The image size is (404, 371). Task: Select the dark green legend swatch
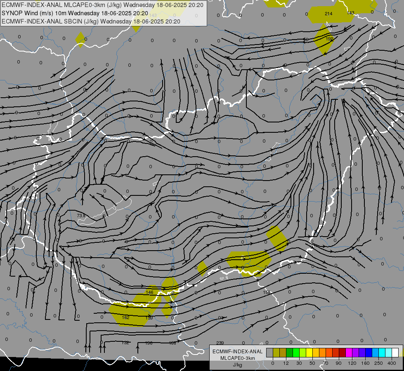[x=289, y=353]
